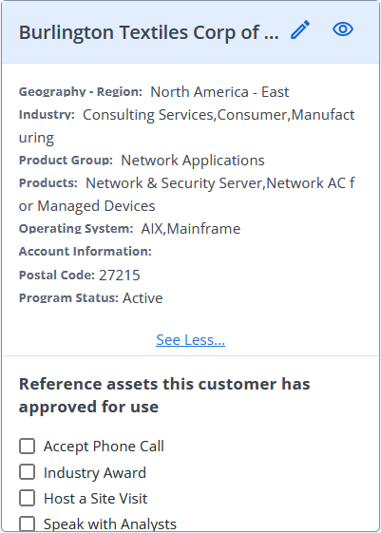Click the North America - East value
Image resolution: width=381 pixels, height=533 pixels.
click(x=219, y=92)
